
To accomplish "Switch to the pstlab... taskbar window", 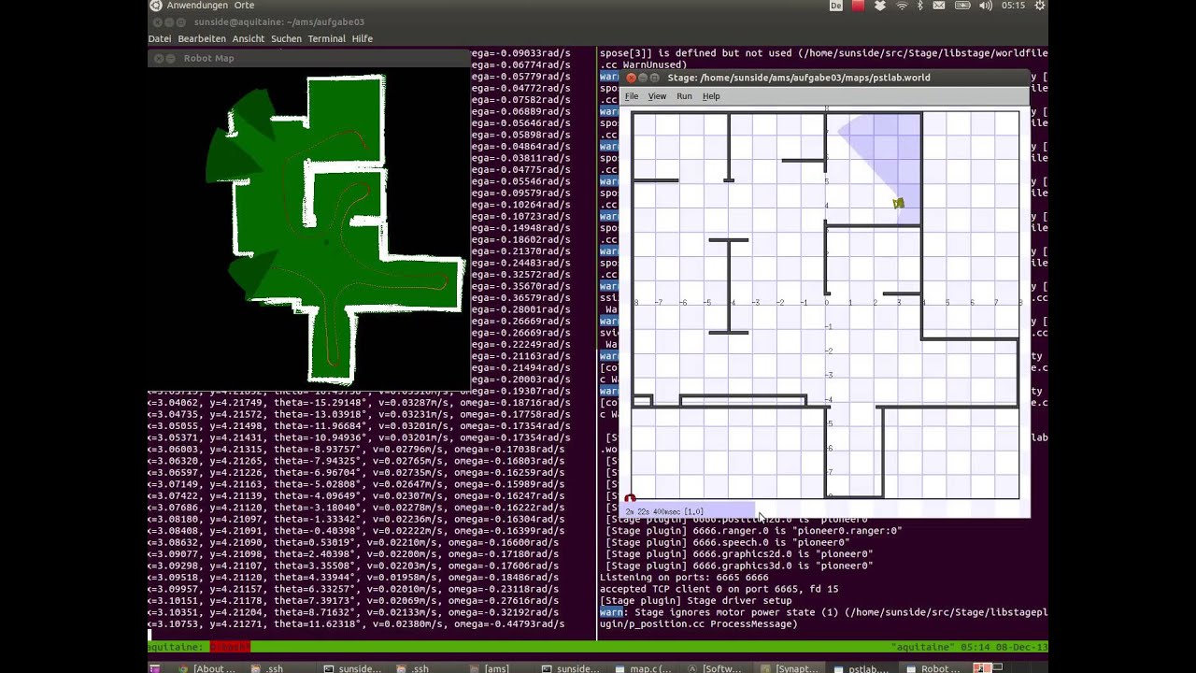I will click(861, 668).
